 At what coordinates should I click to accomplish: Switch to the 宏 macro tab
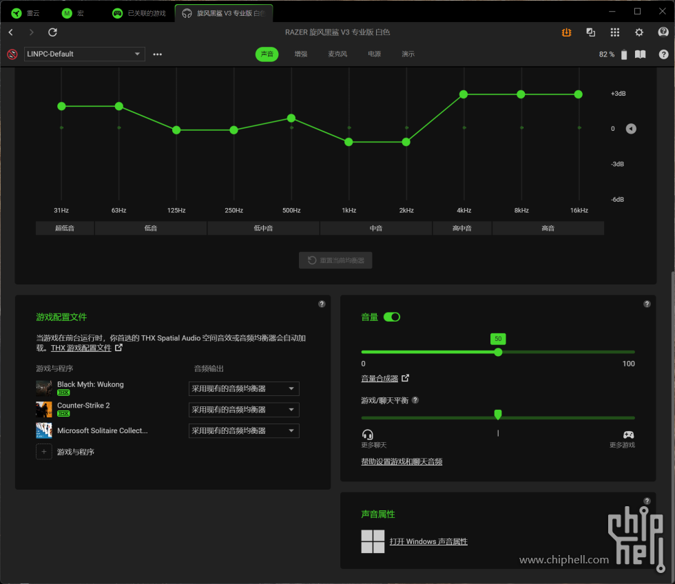point(72,13)
